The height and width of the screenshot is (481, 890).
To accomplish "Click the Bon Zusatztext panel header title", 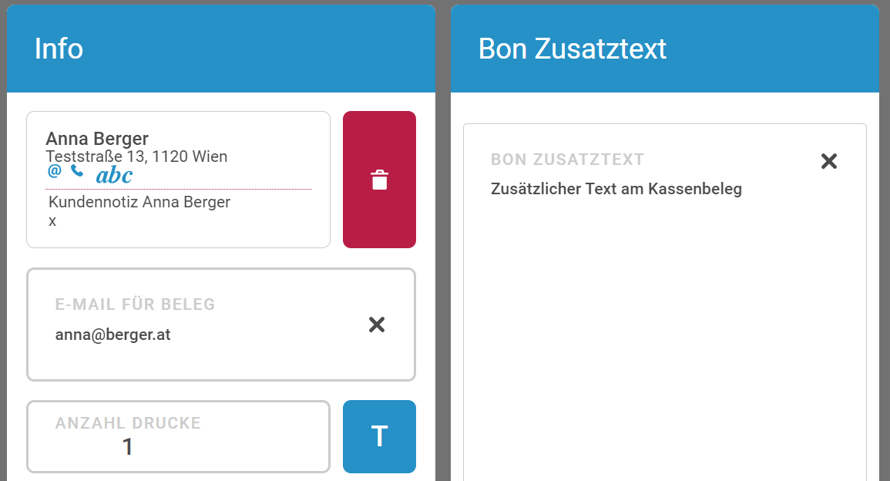I will pyautogui.click(x=572, y=49).
